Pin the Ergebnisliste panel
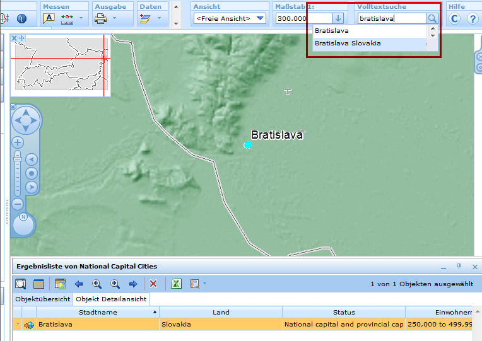 coord(459,267)
